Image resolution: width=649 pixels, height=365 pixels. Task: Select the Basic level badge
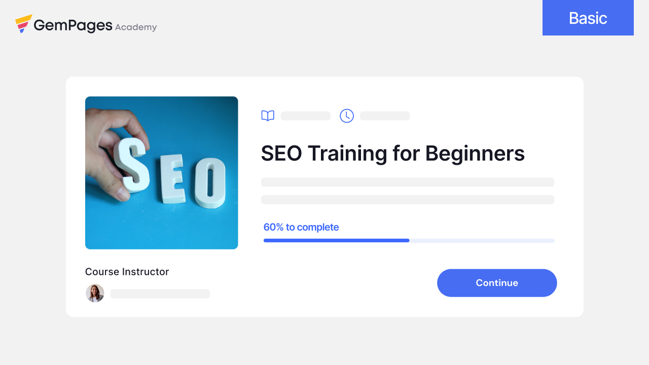(588, 18)
